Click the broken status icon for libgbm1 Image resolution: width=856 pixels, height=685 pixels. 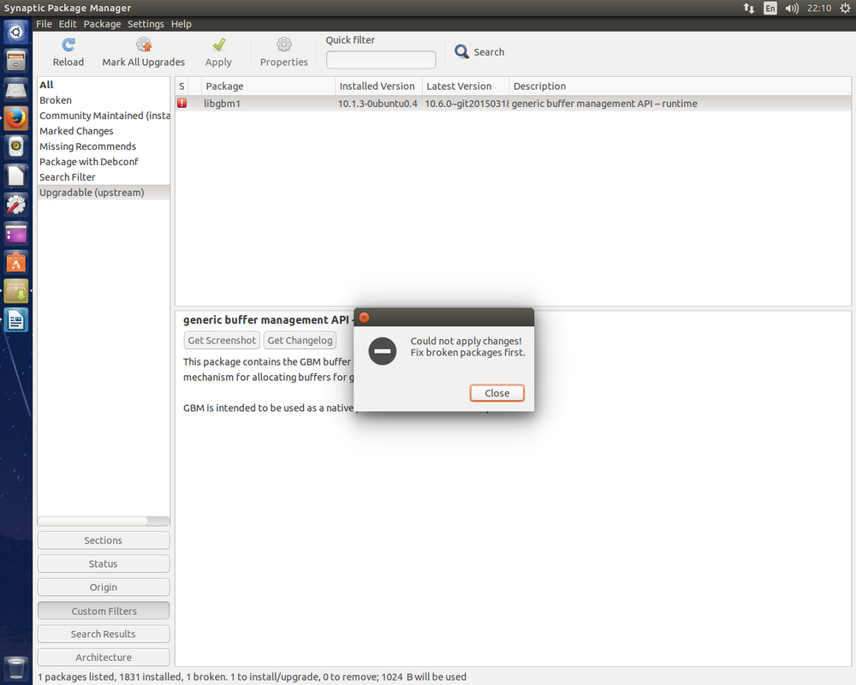181,104
